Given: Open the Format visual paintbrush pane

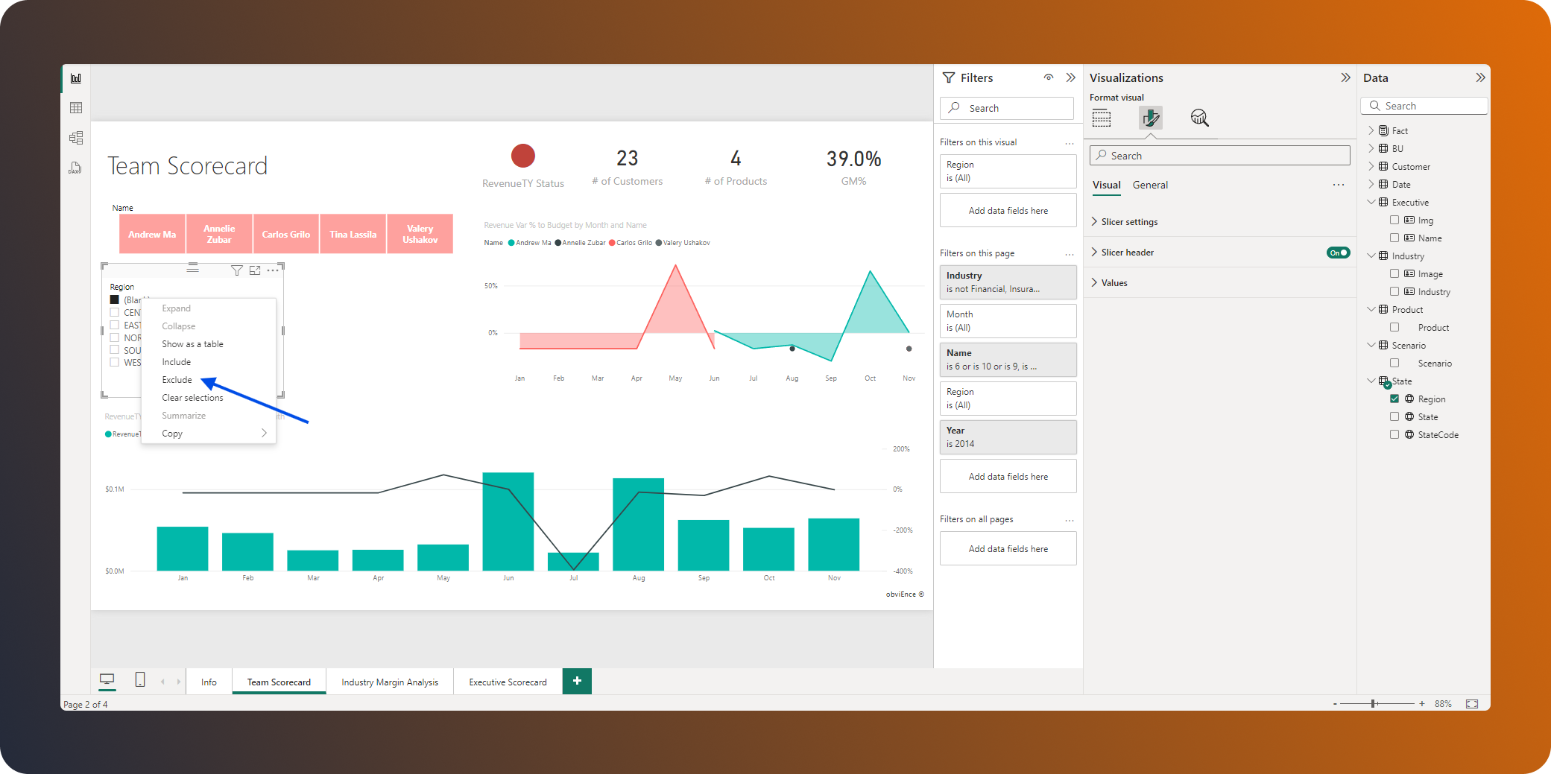Looking at the screenshot, I should point(1150,118).
